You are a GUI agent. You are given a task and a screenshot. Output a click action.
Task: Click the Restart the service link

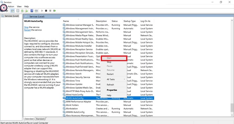click(x=27, y=30)
